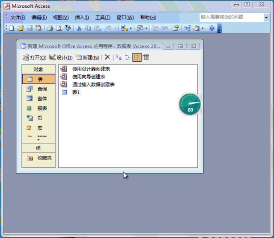Image resolution: width=274 pixels, height=238 pixels.
Task: Click the 对象 objects bar header
Action: click(39, 69)
